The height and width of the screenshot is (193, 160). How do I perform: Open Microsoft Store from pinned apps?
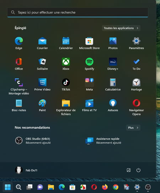(89, 43)
